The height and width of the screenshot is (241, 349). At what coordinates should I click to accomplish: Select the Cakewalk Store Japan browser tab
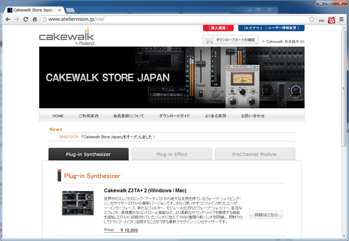tap(33, 10)
